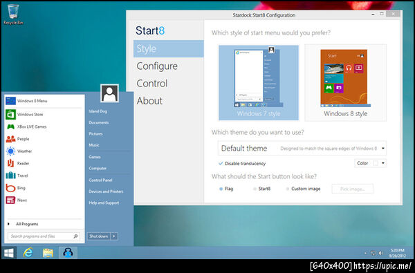Screen dimensions: 415x273
Task: Choose the Windows 8 style thumbnail
Action: click(x=345, y=83)
